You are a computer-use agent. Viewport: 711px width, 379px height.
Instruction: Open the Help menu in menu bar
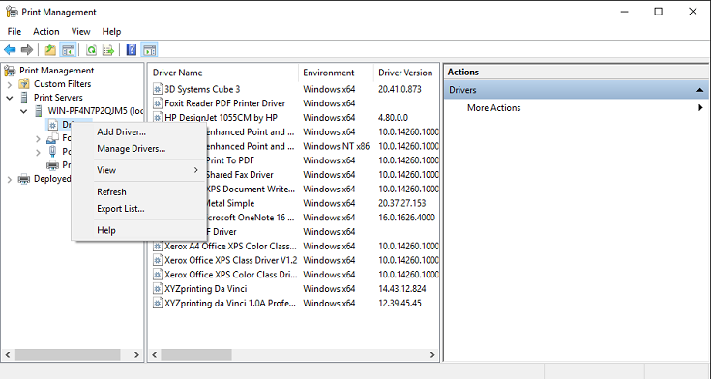[111, 31]
